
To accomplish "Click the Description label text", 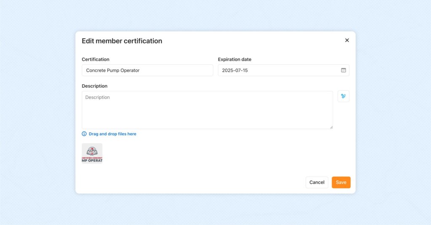I will click(x=95, y=86).
